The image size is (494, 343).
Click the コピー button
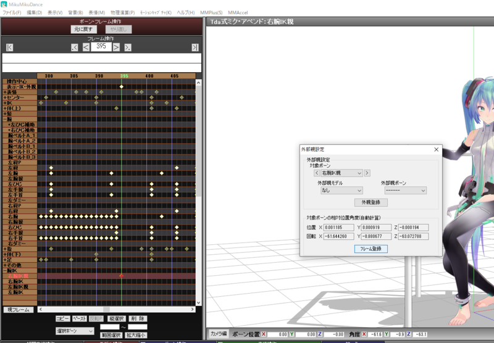coord(63,318)
